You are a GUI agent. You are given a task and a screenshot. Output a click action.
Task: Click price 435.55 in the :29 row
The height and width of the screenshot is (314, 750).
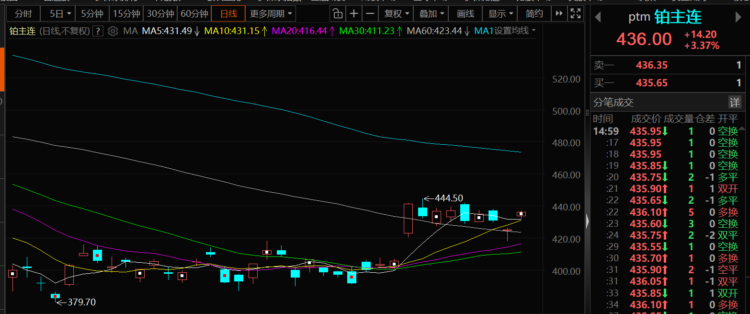pyautogui.click(x=646, y=246)
